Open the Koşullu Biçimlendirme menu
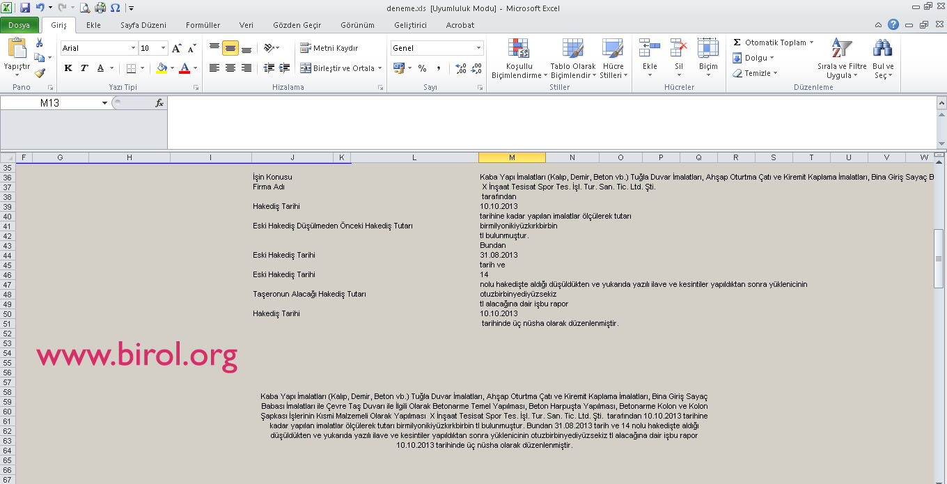 coord(519,58)
